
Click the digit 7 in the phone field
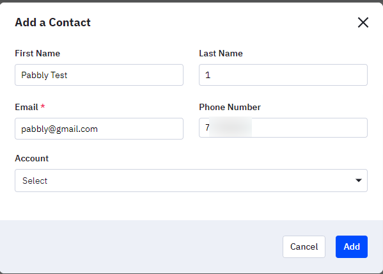[x=207, y=127]
